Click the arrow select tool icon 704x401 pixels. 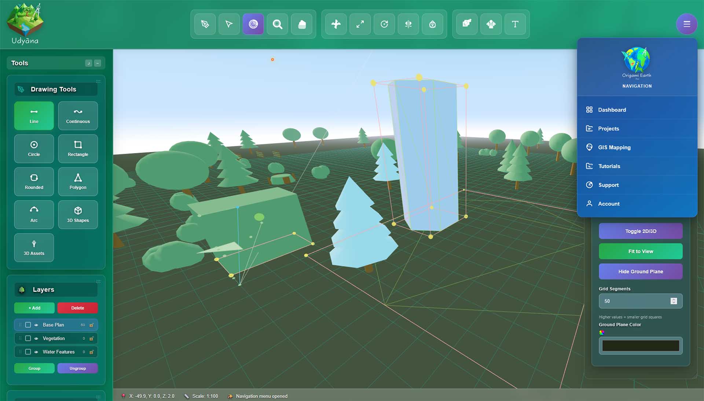point(229,24)
